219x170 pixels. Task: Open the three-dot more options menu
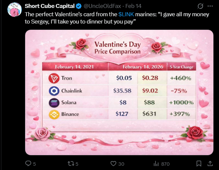tap(210, 6)
